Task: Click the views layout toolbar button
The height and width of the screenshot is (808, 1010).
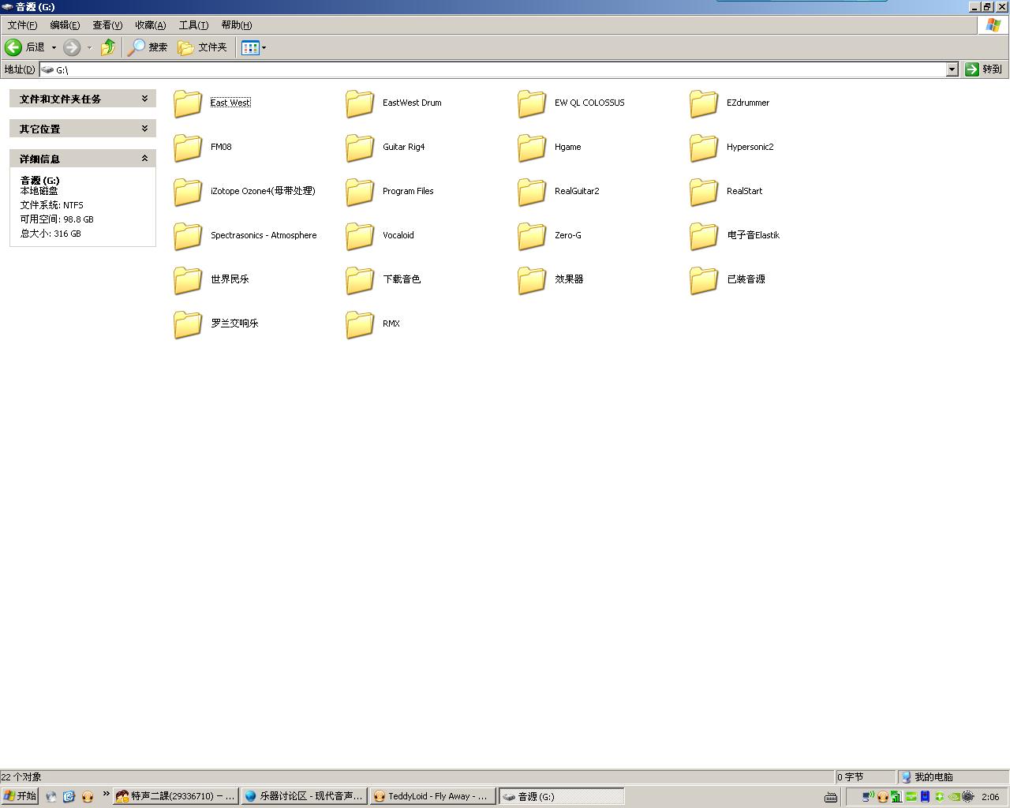Action: tap(250, 47)
